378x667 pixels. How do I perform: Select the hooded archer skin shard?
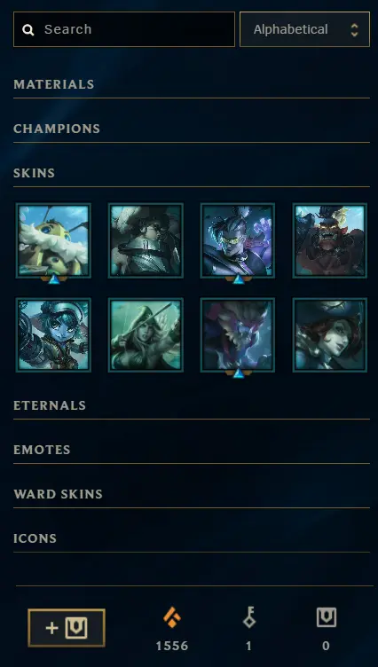click(x=146, y=335)
